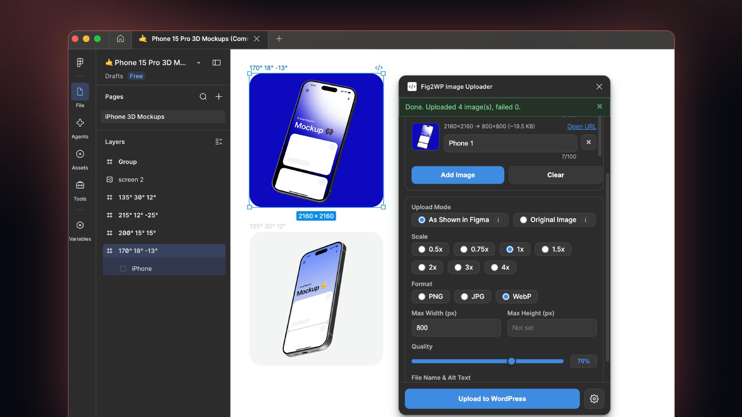Image resolution: width=742 pixels, height=417 pixels.
Task: Set scale to 1.5x
Action: click(553, 249)
